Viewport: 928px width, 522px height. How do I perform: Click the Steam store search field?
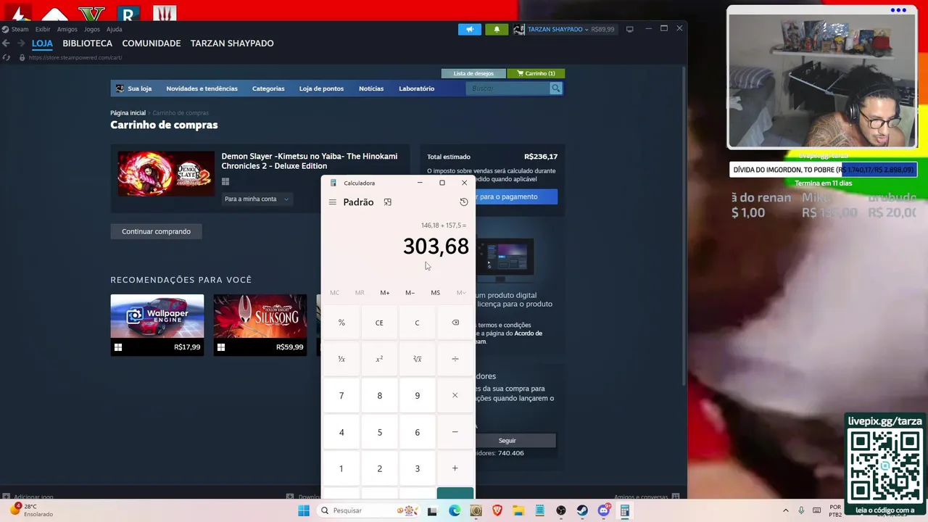pyautogui.click(x=508, y=88)
